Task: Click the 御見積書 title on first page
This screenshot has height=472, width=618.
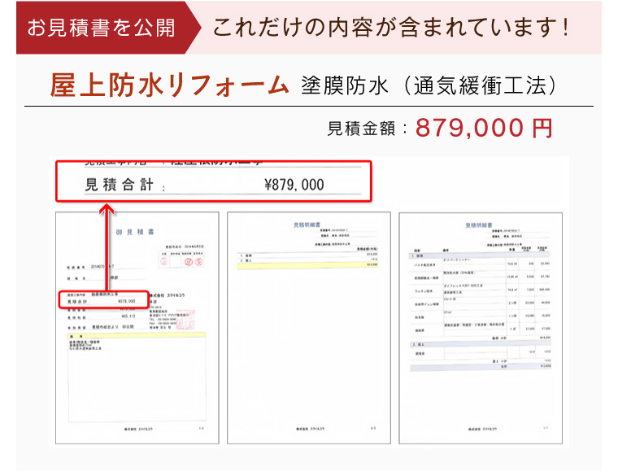Action: (136, 232)
